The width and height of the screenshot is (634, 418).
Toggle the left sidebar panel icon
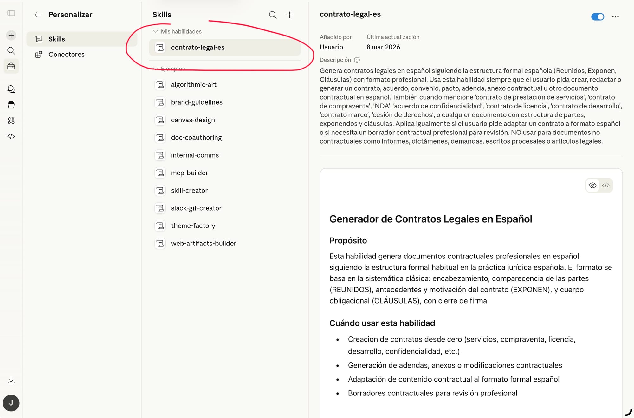point(11,13)
